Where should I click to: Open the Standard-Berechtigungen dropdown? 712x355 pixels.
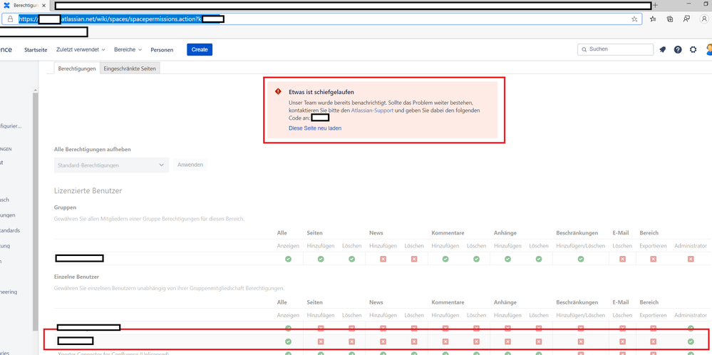(x=111, y=165)
